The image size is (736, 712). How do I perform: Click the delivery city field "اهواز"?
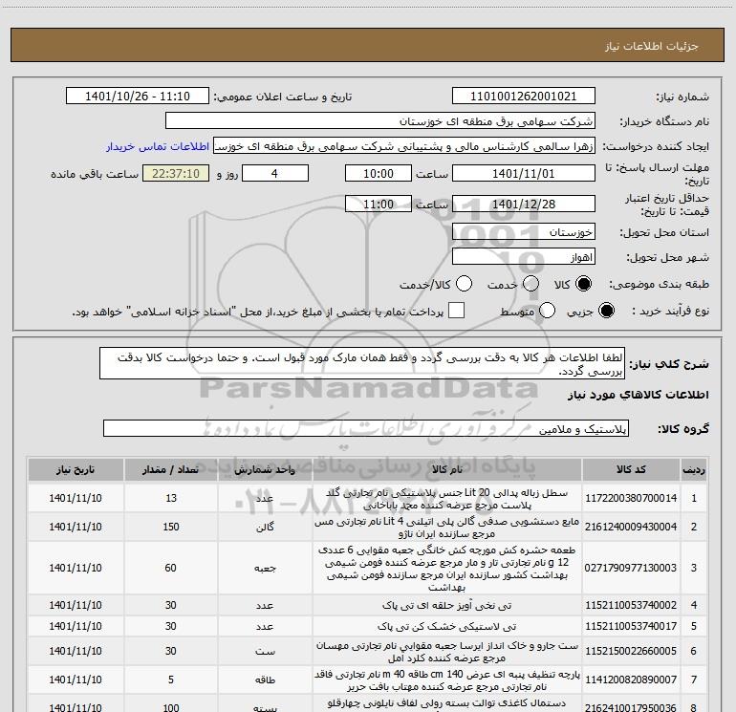coord(523,258)
